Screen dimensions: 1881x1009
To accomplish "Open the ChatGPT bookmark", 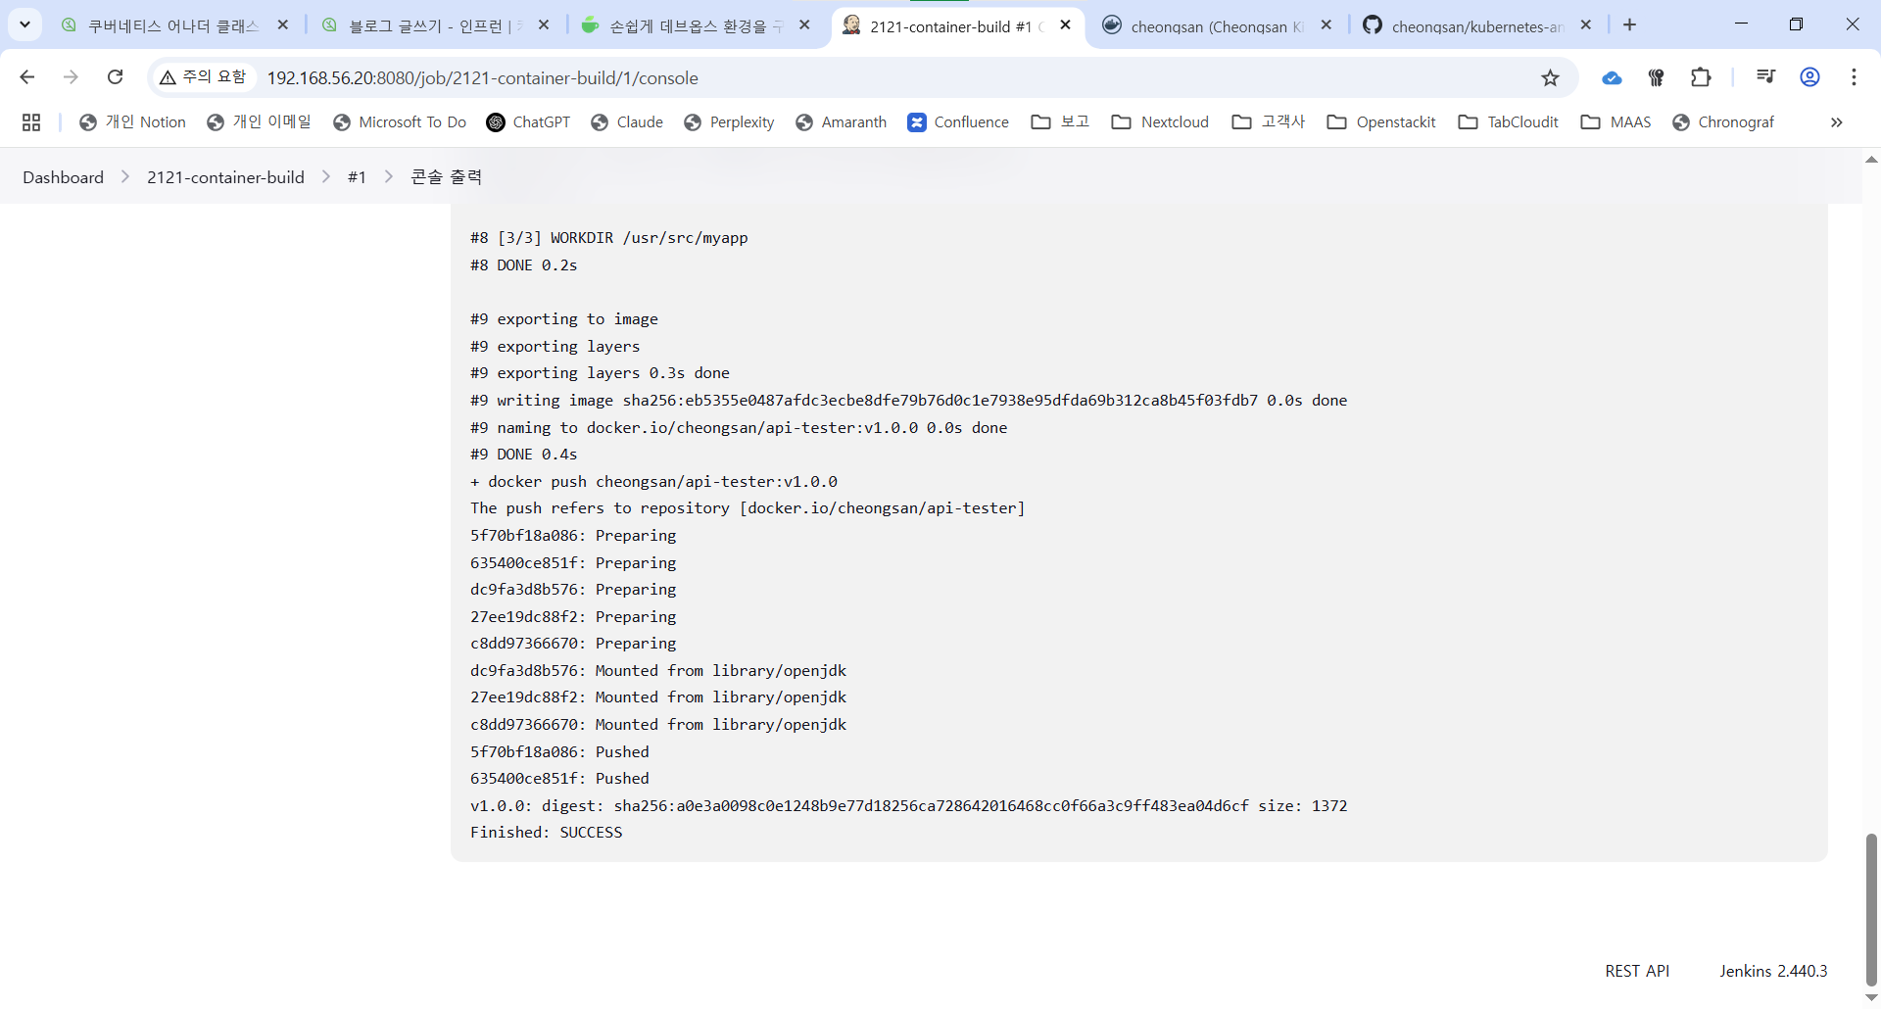I will pyautogui.click(x=528, y=122).
